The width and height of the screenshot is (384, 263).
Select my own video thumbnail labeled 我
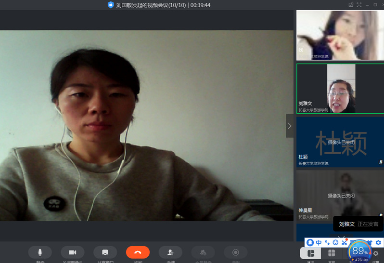(x=340, y=35)
